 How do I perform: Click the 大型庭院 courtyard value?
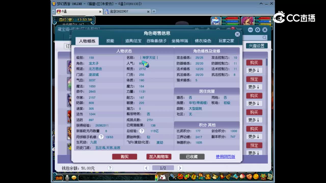195,109
